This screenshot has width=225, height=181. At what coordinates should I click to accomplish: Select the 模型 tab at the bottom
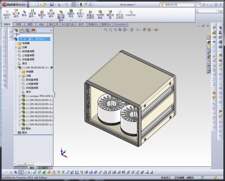pos(32,168)
